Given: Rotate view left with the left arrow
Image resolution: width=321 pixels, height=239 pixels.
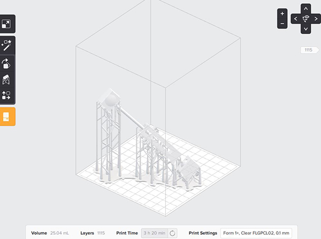Looking at the screenshot, I should click(x=296, y=19).
